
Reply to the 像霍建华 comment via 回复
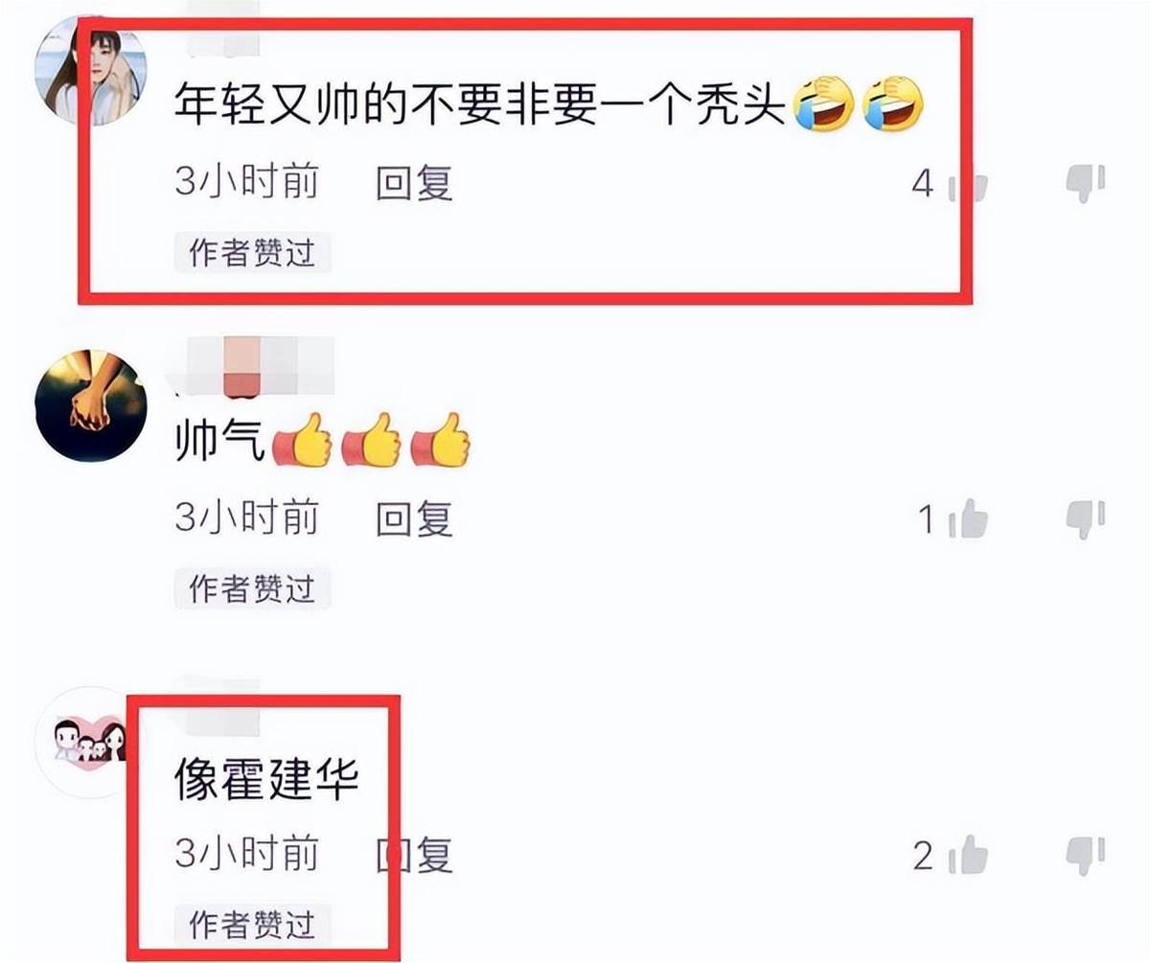414,854
